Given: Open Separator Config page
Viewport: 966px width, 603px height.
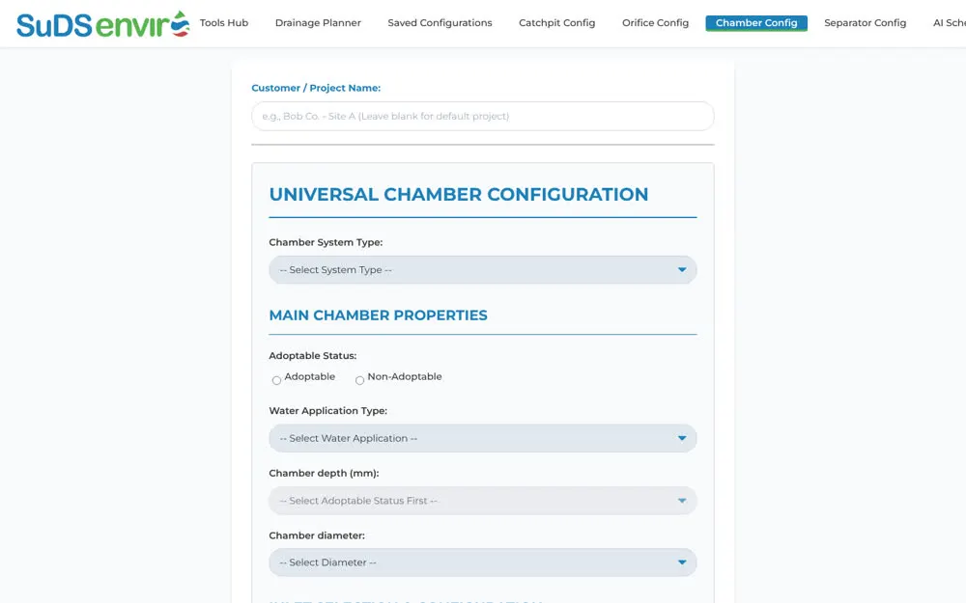Looking at the screenshot, I should (x=865, y=23).
